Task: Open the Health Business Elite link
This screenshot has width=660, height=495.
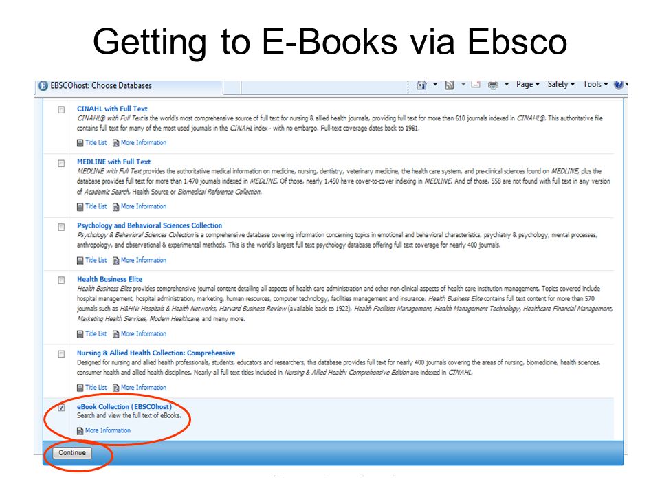Action: tap(109, 279)
